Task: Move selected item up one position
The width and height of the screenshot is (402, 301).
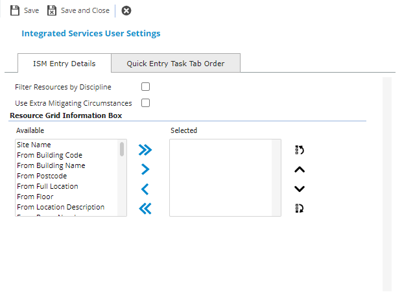Action: pos(299,169)
